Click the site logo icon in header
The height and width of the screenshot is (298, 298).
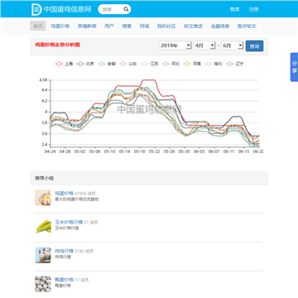[x=36, y=9]
